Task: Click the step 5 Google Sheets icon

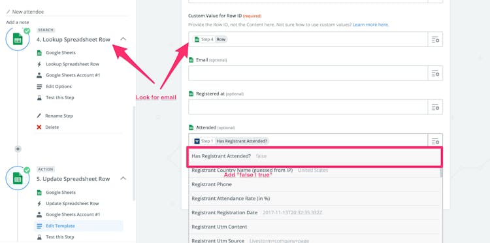Action: pos(18,178)
